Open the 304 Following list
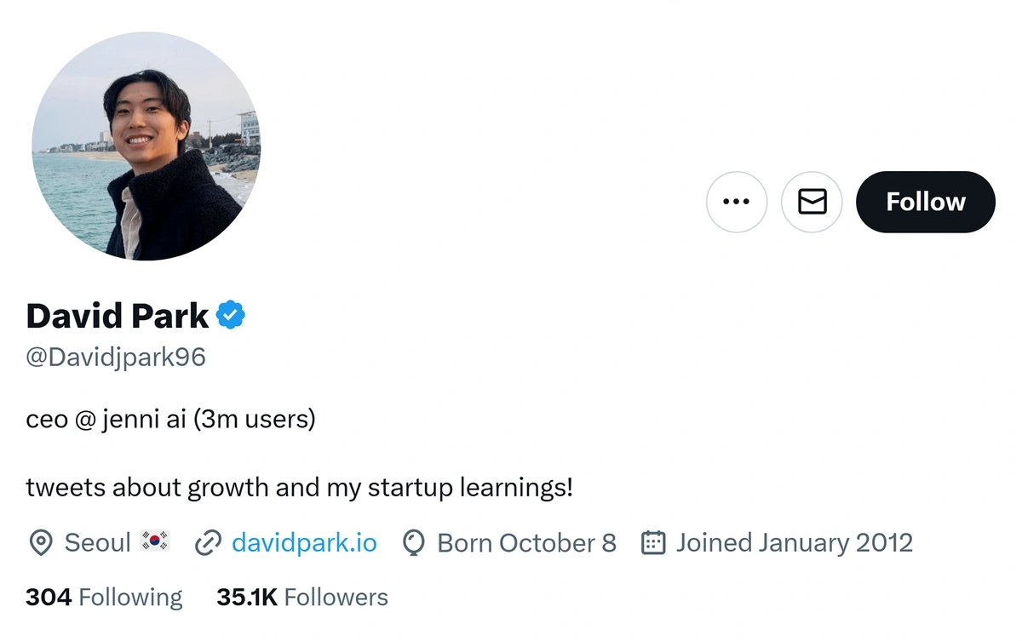 (x=104, y=598)
